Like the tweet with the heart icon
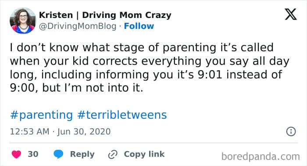 coord(17,154)
